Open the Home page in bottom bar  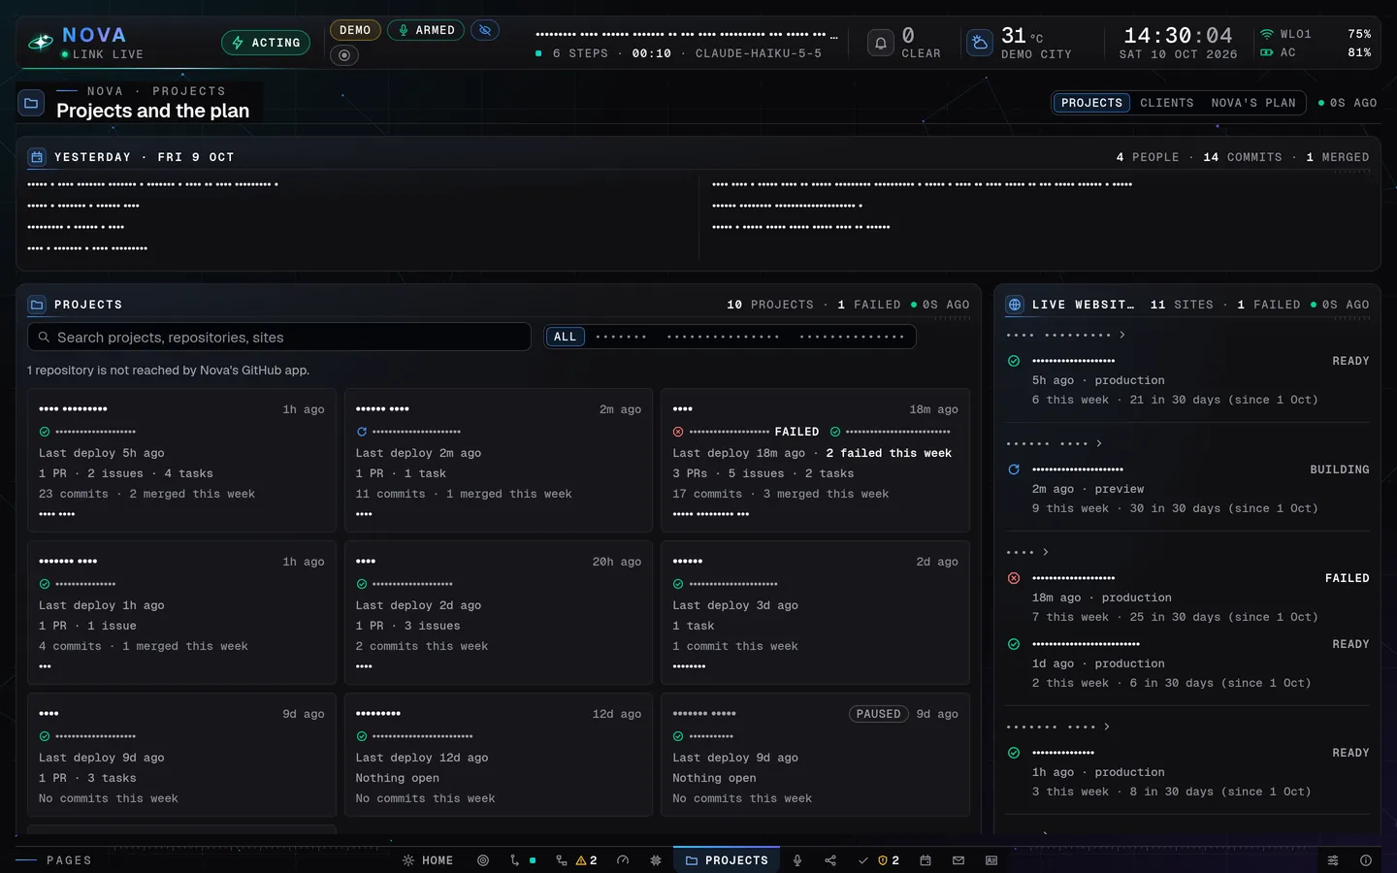click(x=428, y=860)
